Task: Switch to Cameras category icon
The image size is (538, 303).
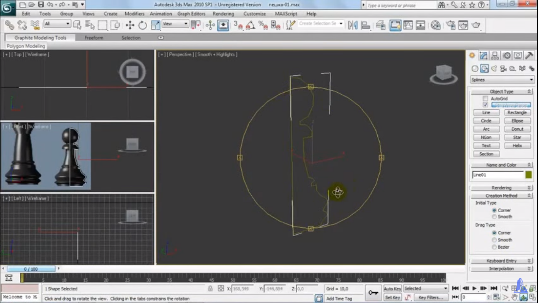Action: click(x=503, y=69)
